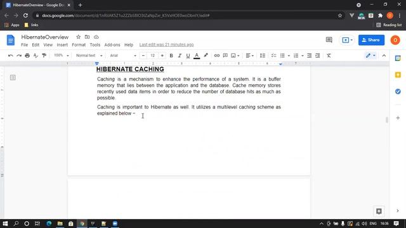Open the zoom level dropdown

[62, 55]
